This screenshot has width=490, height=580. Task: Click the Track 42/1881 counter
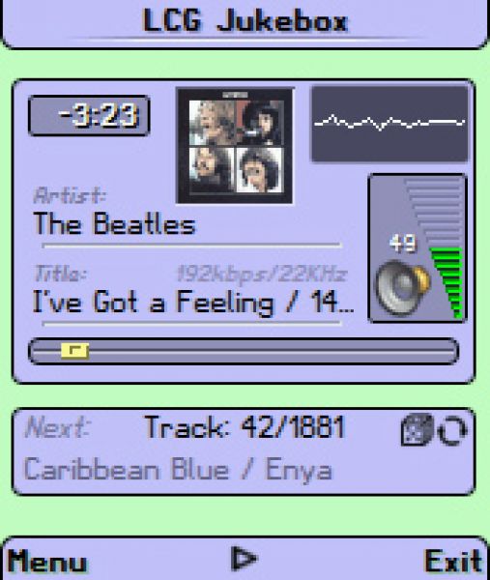[245, 427]
